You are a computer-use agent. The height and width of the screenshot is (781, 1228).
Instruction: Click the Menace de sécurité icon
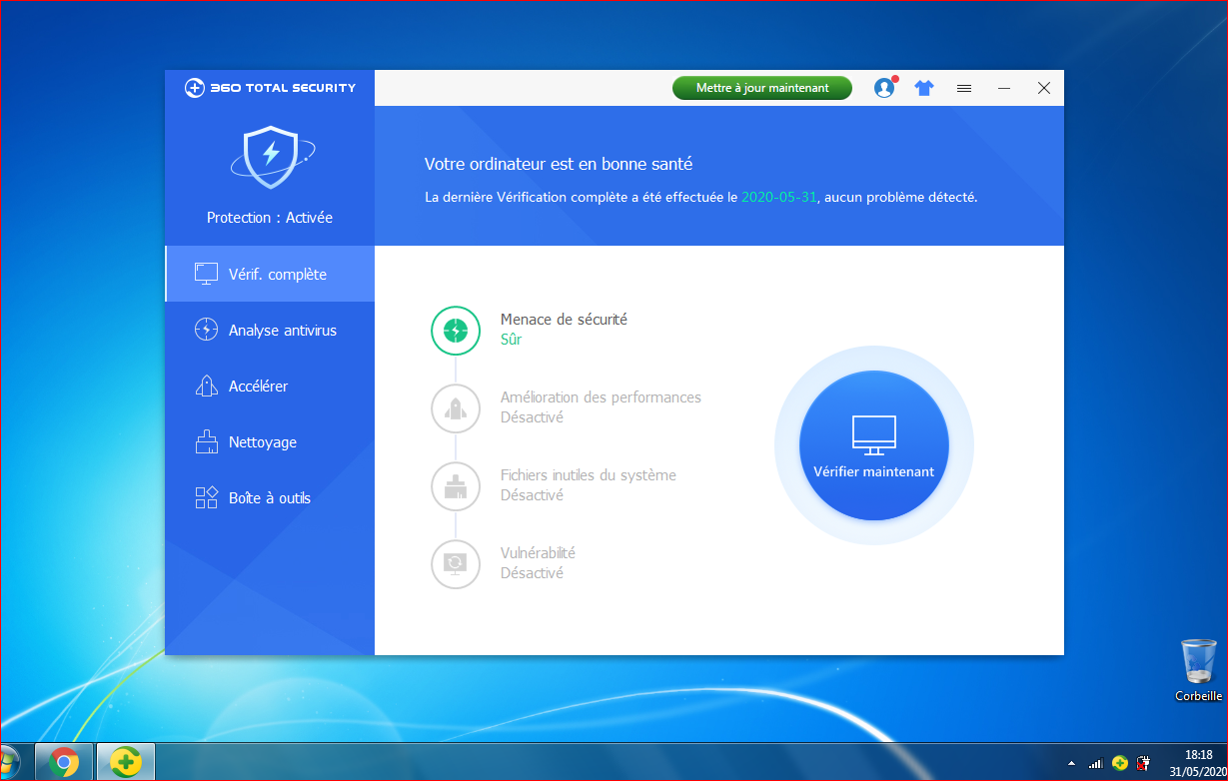click(456, 331)
